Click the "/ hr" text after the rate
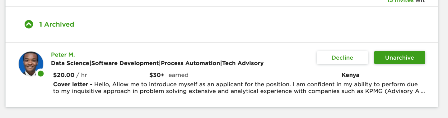 pyautogui.click(x=82, y=75)
